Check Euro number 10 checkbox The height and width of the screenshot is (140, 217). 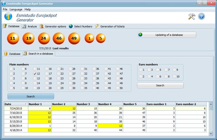174,77
